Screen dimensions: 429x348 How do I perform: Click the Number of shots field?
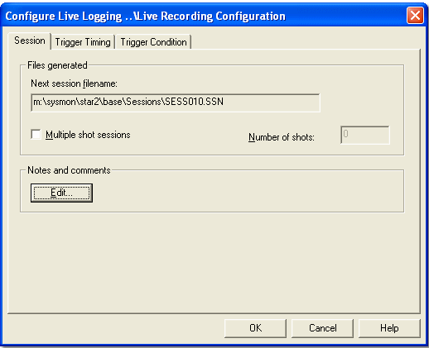click(365, 135)
